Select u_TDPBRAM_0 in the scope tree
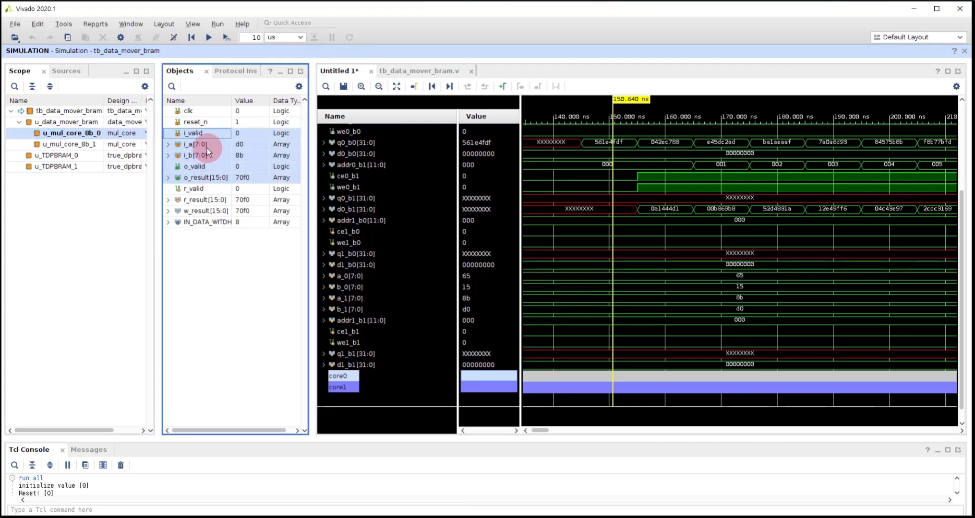 point(56,155)
